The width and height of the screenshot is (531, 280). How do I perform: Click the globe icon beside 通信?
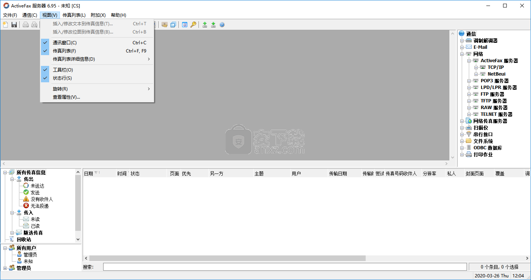(462, 34)
